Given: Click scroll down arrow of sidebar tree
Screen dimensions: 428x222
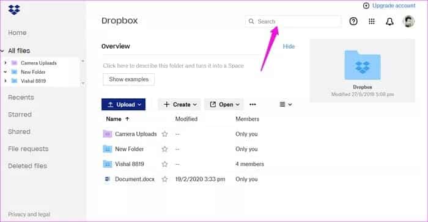Looking at the screenshot, I should [x=83, y=83].
